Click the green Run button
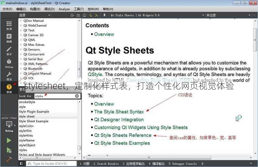 click(9, 140)
